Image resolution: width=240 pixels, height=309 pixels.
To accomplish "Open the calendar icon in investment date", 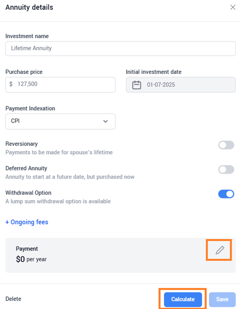I will click(x=136, y=85).
